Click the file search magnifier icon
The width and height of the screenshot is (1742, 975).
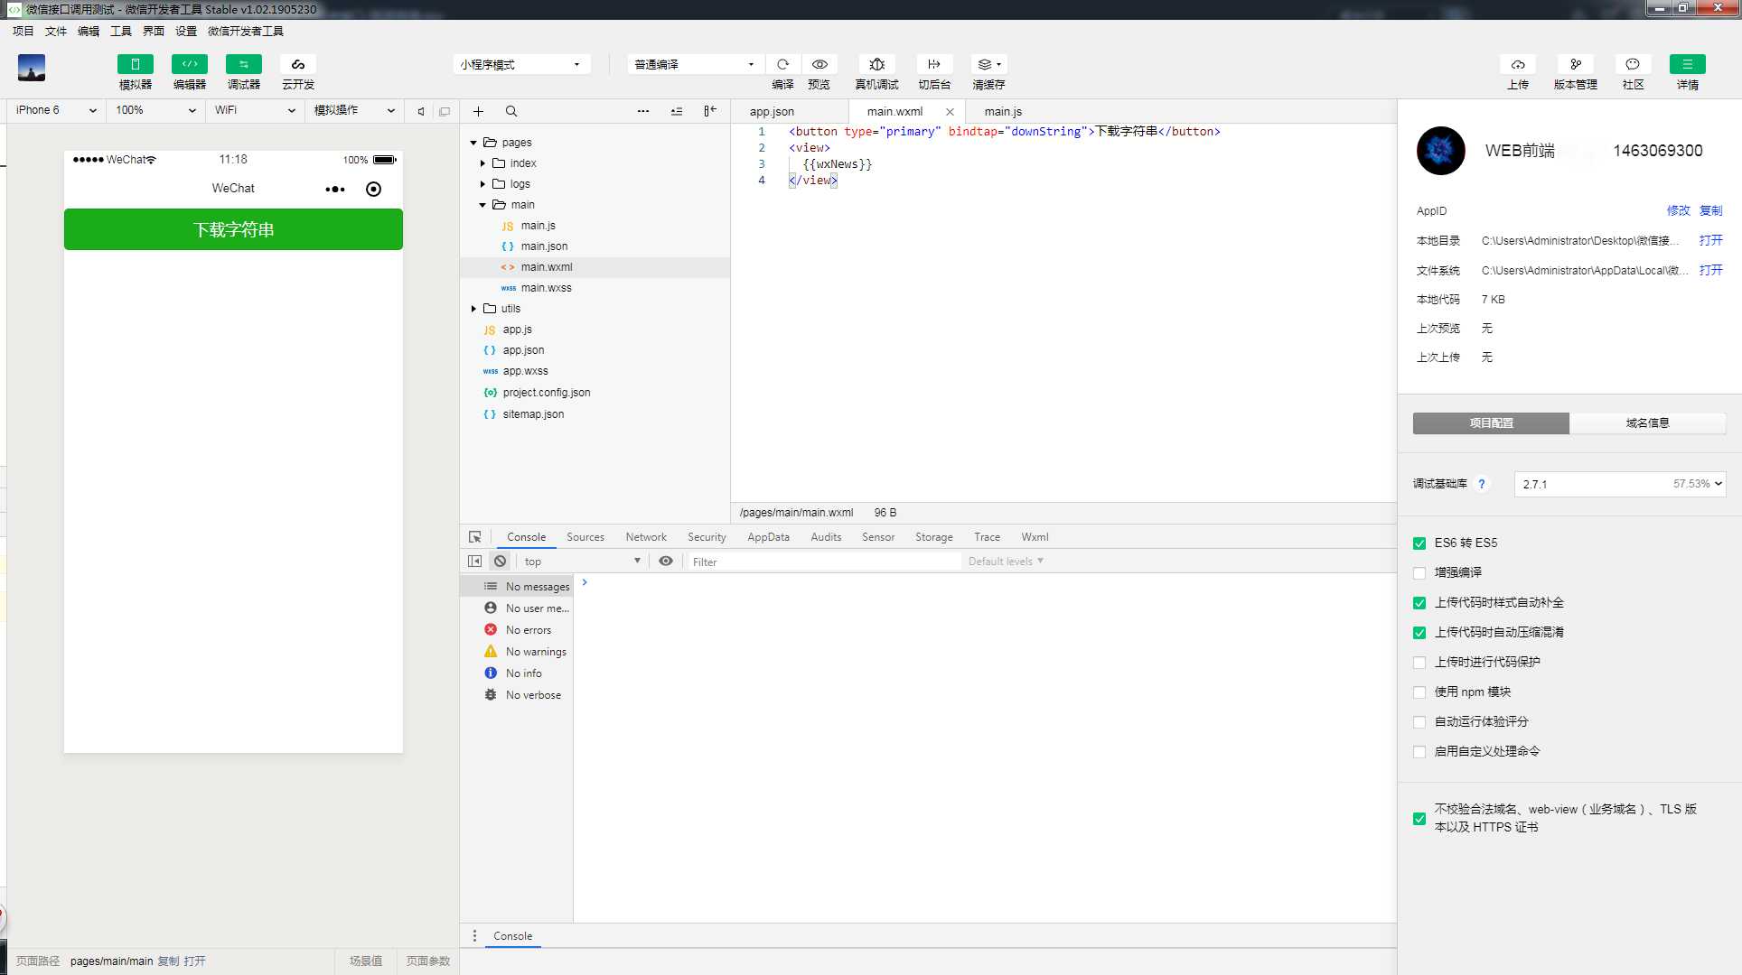(511, 111)
